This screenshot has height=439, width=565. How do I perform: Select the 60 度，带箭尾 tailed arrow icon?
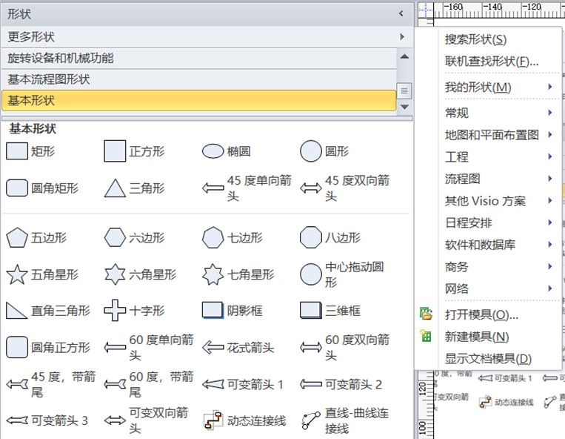pyautogui.click(x=115, y=384)
